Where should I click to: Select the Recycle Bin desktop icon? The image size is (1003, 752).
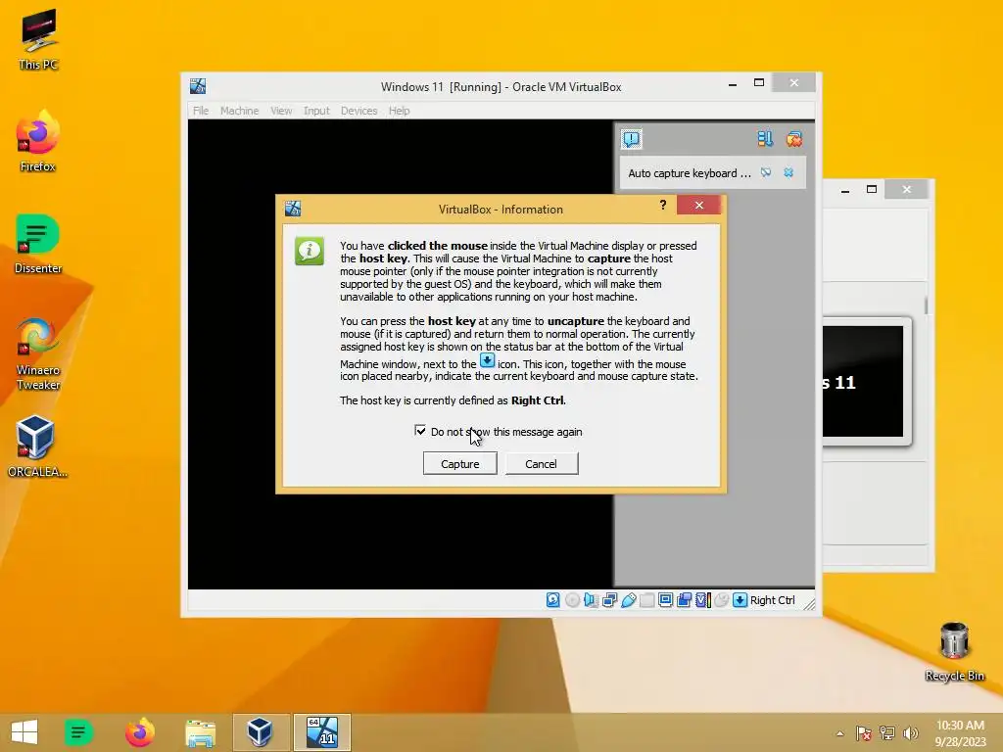[954, 651]
